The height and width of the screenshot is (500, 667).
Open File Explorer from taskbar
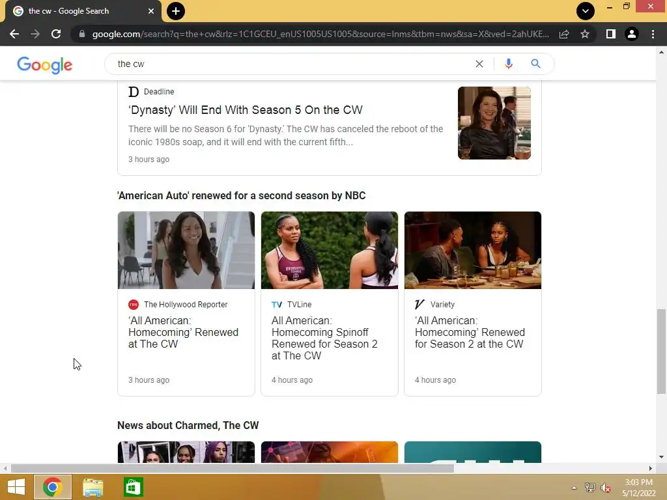(x=92, y=487)
